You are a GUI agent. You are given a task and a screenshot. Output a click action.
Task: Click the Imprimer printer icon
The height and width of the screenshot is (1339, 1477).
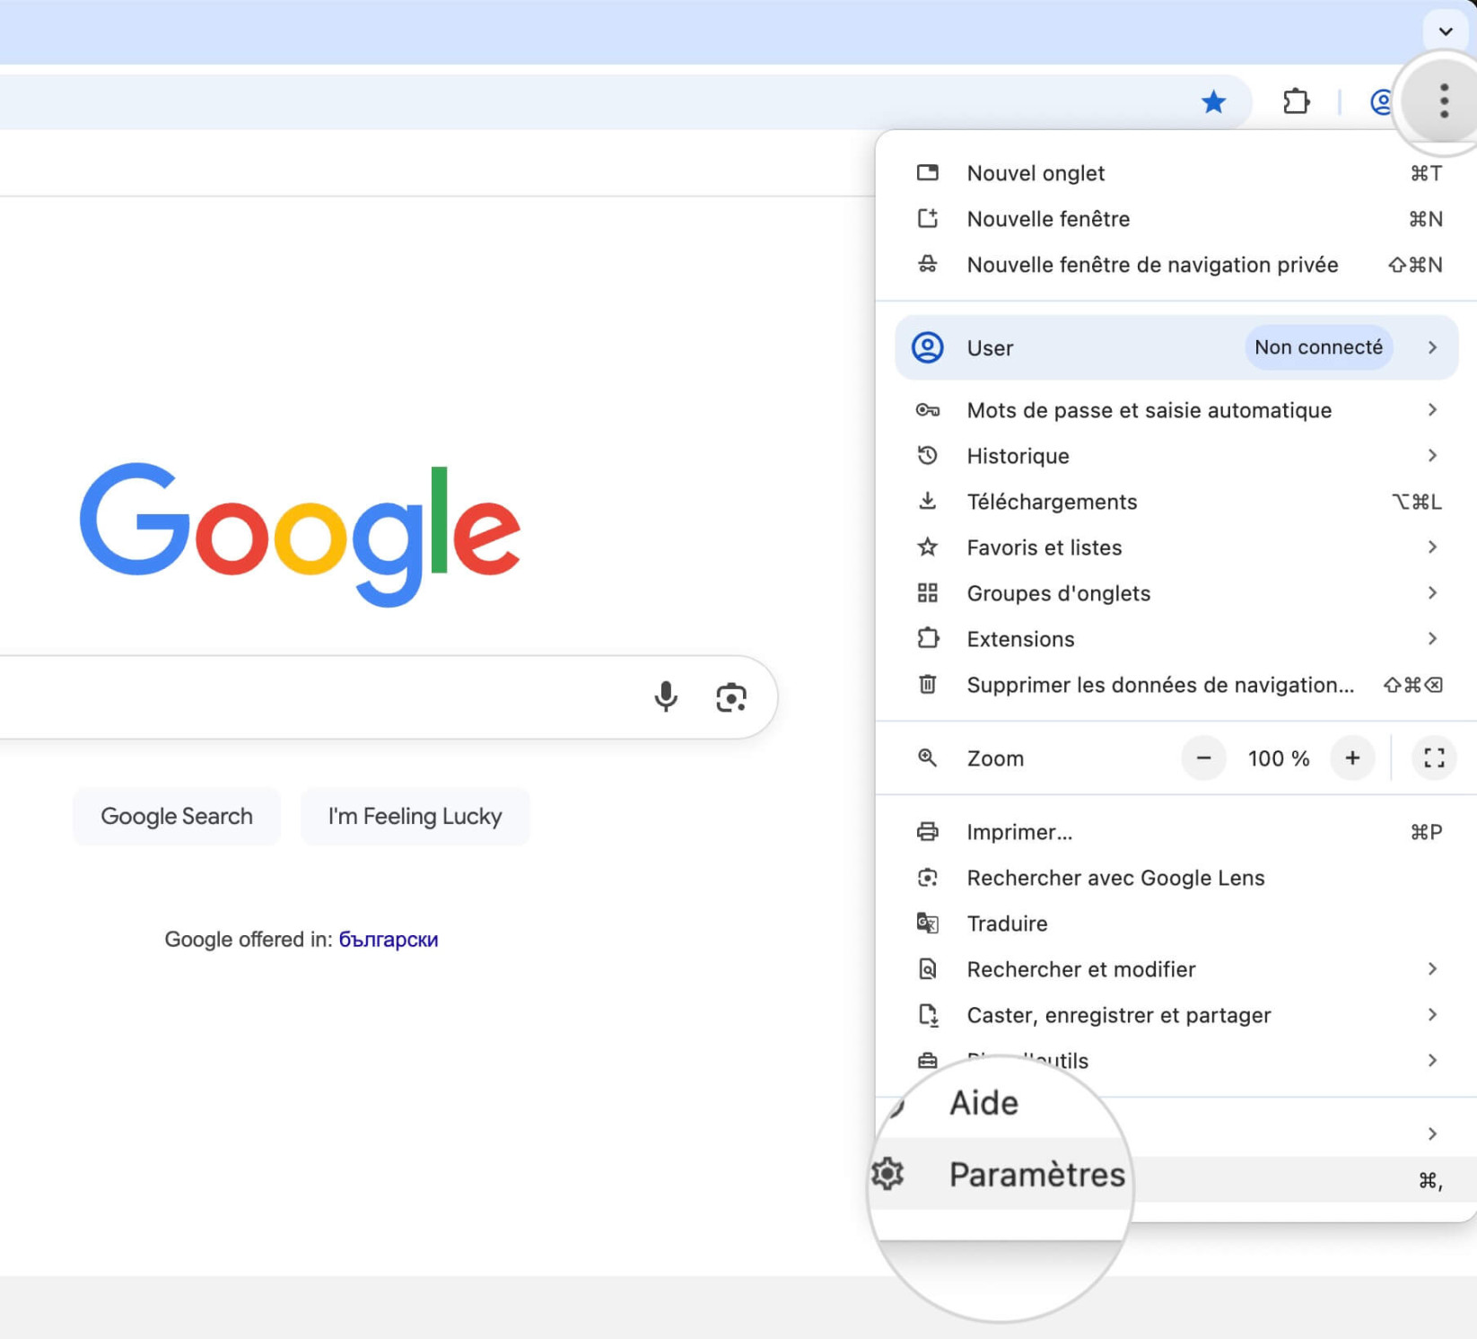928,832
